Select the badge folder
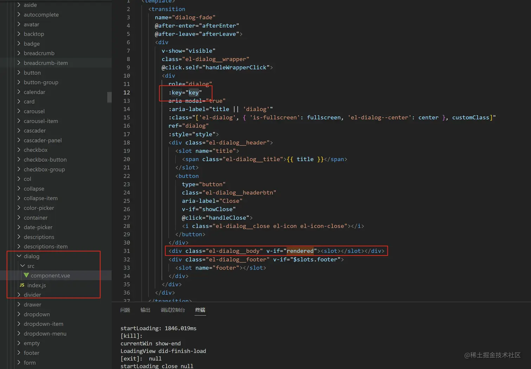This screenshot has width=531, height=369. (x=32, y=44)
